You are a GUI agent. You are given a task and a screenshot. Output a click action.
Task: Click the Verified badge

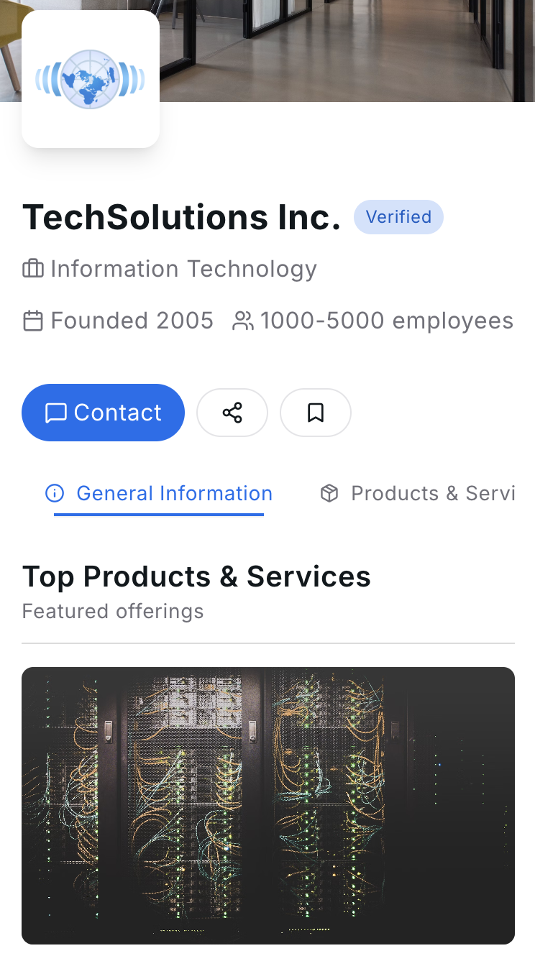pyautogui.click(x=398, y=217)
